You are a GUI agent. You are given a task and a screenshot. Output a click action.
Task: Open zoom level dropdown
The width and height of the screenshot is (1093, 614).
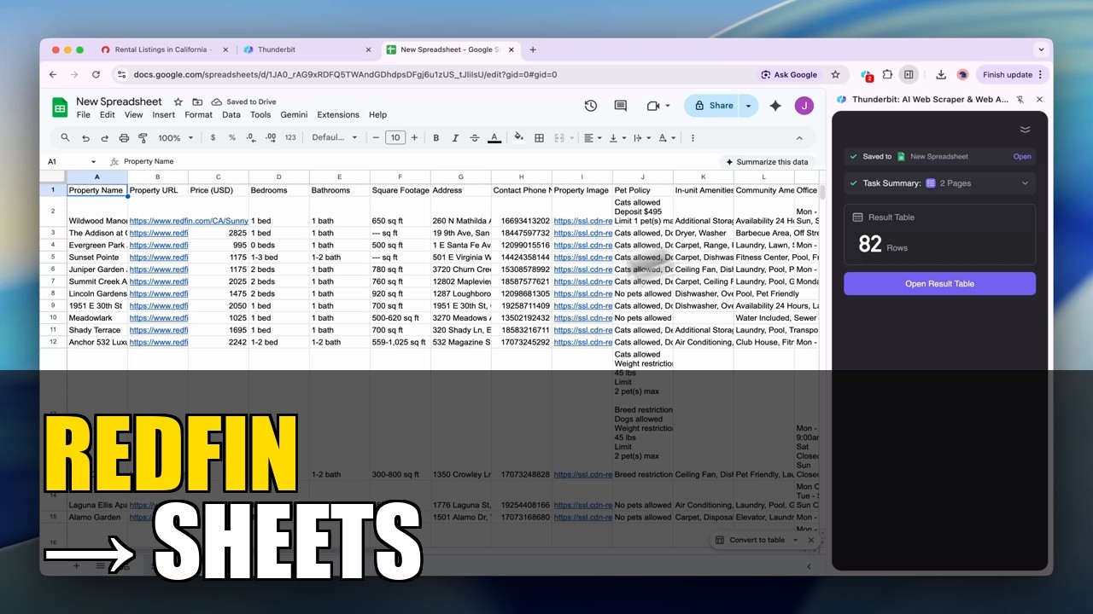(x=175, y=137)
